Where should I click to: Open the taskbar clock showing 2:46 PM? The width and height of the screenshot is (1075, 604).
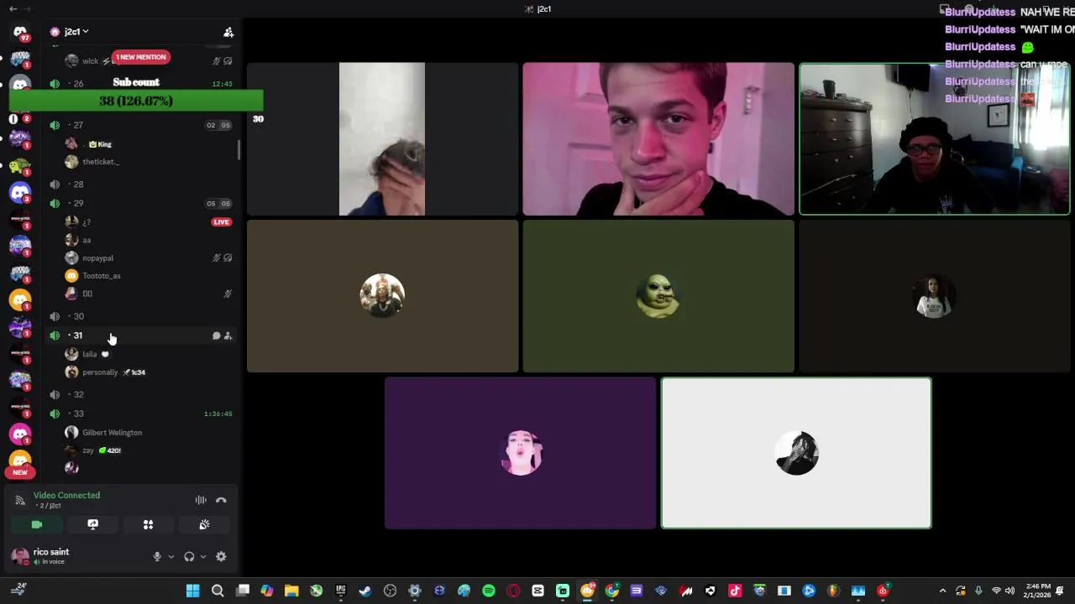pos(1036,591)
